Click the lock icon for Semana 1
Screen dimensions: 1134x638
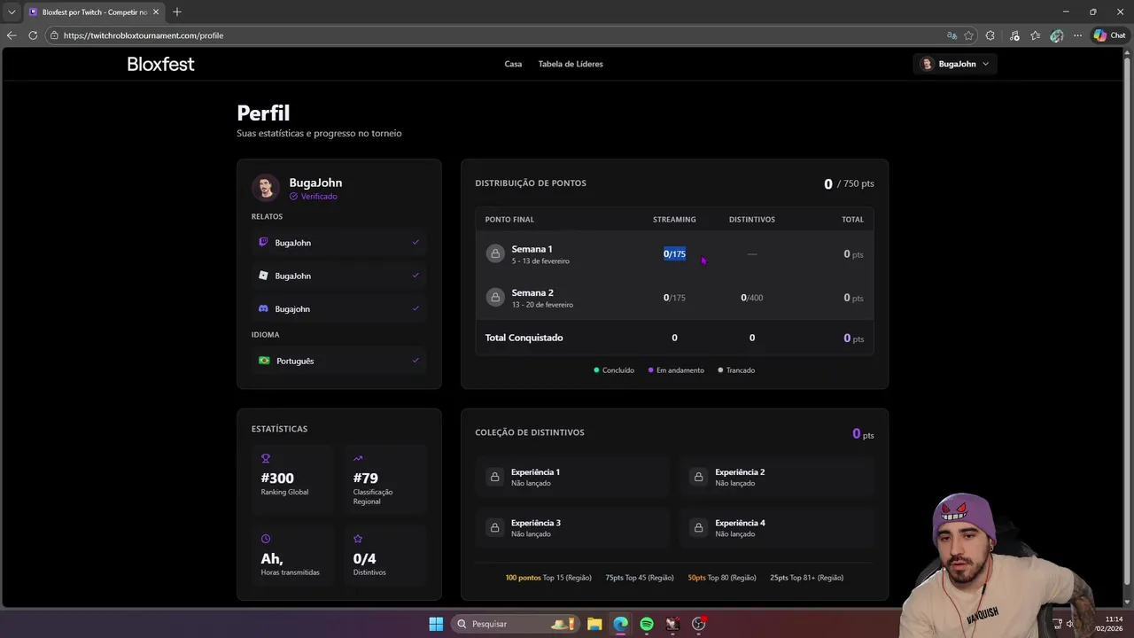495,253
